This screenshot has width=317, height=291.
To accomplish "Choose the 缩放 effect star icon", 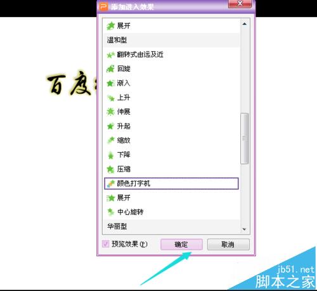I will coord(110,141).
